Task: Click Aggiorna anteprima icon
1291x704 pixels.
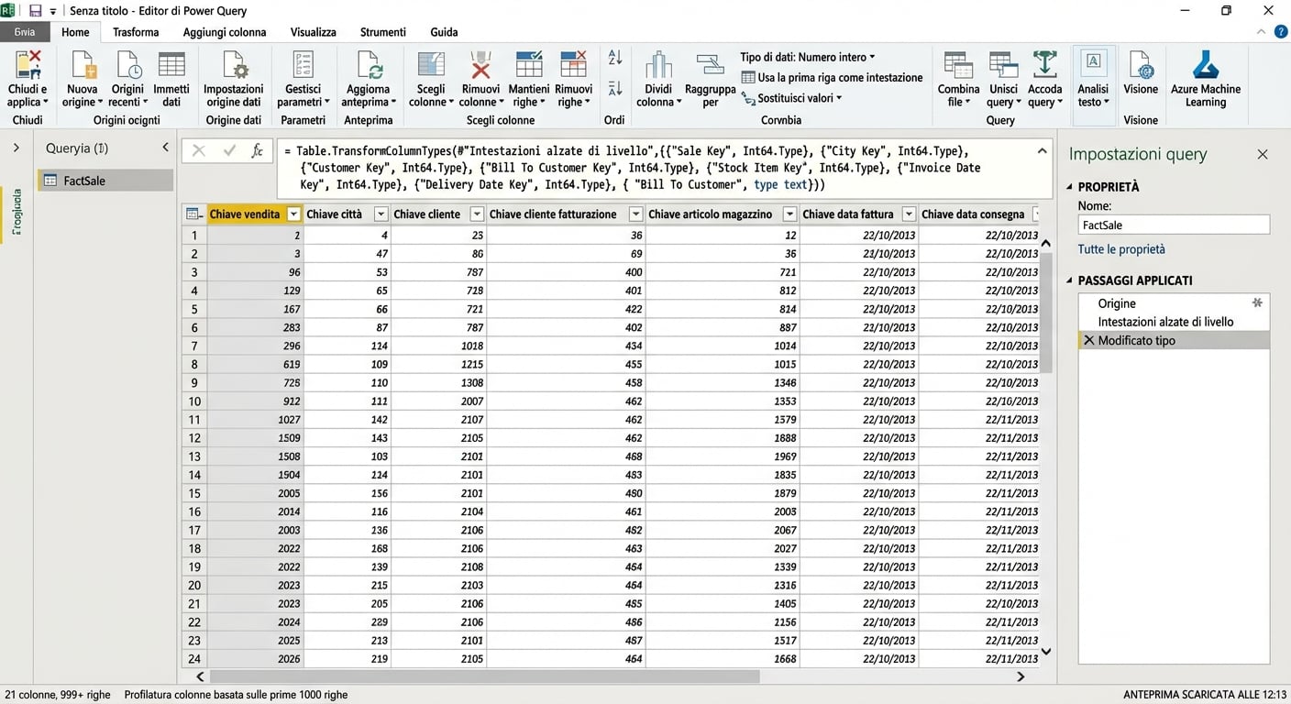Action: [x=369, y=65]
